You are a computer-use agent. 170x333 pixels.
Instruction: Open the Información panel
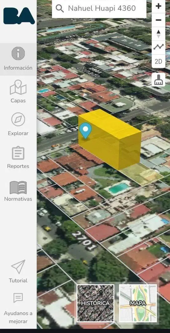[18, 59]
